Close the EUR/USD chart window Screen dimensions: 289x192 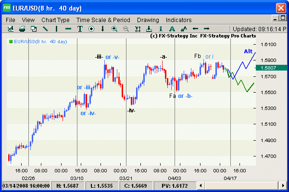(281, 8)
